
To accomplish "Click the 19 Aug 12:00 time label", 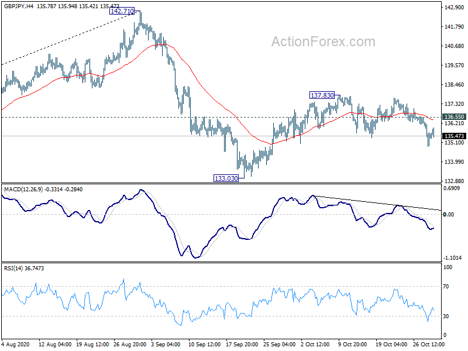I will 92,344.
